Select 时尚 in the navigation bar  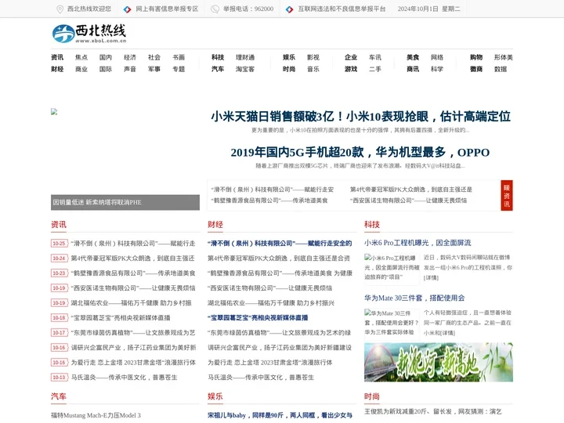point(289,69)
